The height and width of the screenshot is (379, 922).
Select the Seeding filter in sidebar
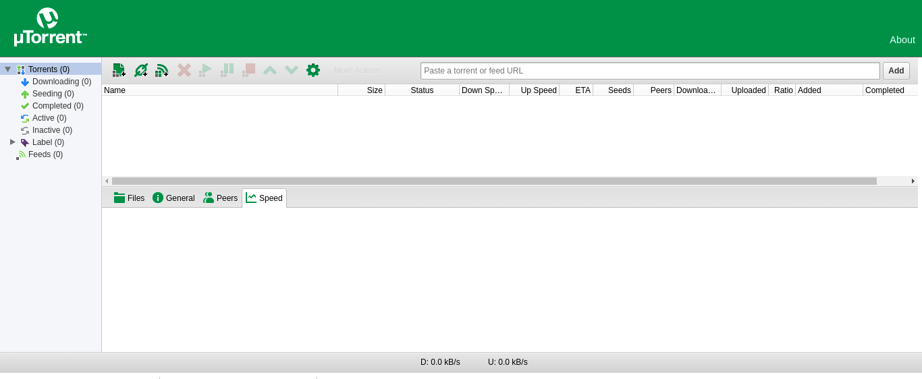click(x=53, y=94)
